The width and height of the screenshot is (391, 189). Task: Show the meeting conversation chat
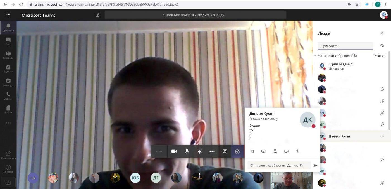pos(225,151)
